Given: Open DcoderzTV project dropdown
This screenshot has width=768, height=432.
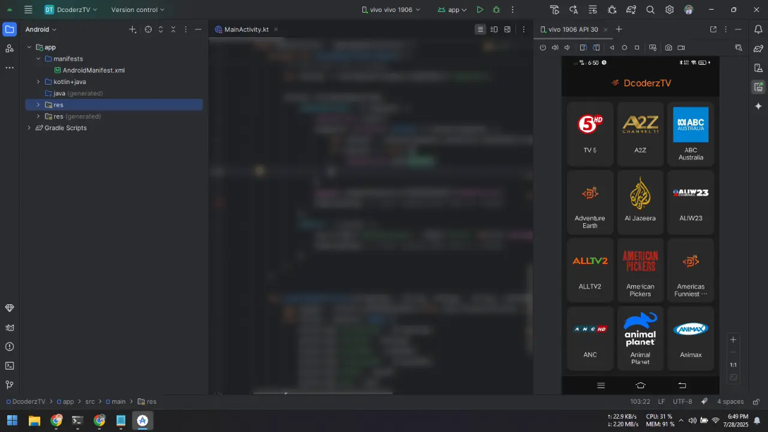Looking at the screenshot, I should point(71,10).
